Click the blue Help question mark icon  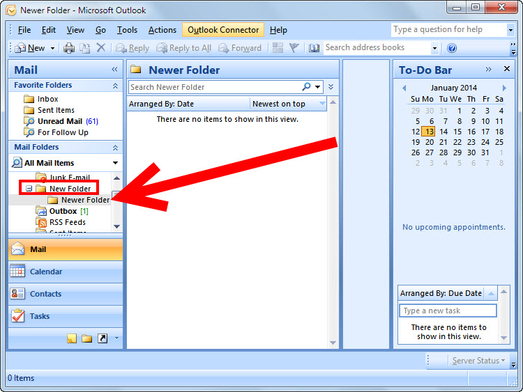click(452, 48)
